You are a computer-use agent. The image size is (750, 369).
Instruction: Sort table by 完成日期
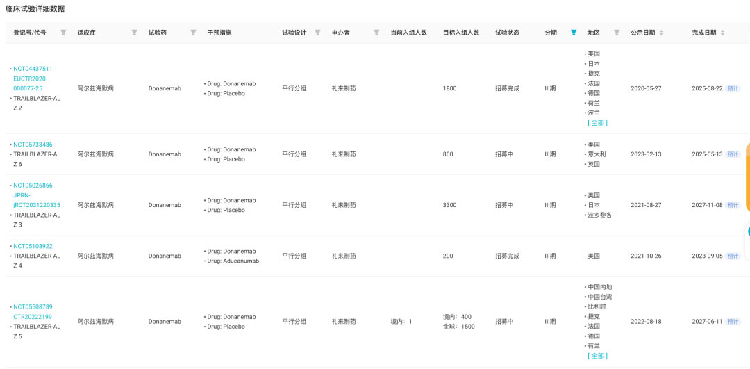click(722, 33)
